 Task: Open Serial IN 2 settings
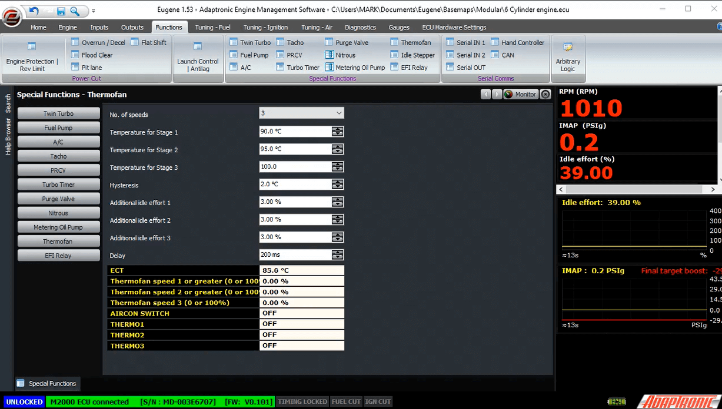(x=465, y=55)
